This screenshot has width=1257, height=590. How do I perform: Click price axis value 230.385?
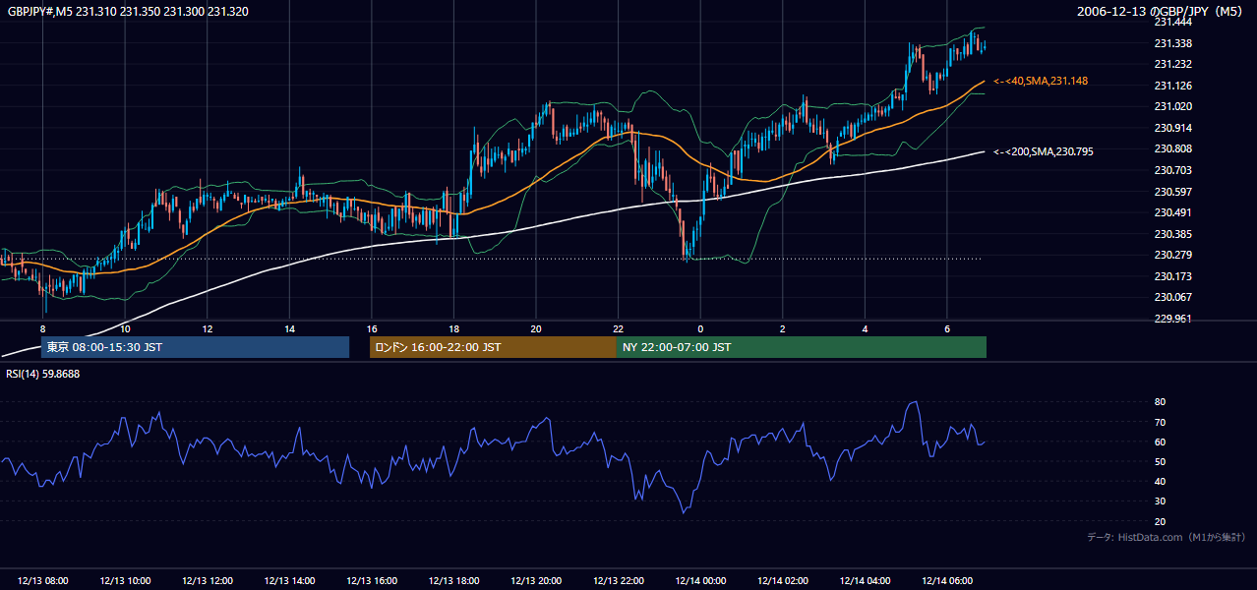(x=1172, y=234)
